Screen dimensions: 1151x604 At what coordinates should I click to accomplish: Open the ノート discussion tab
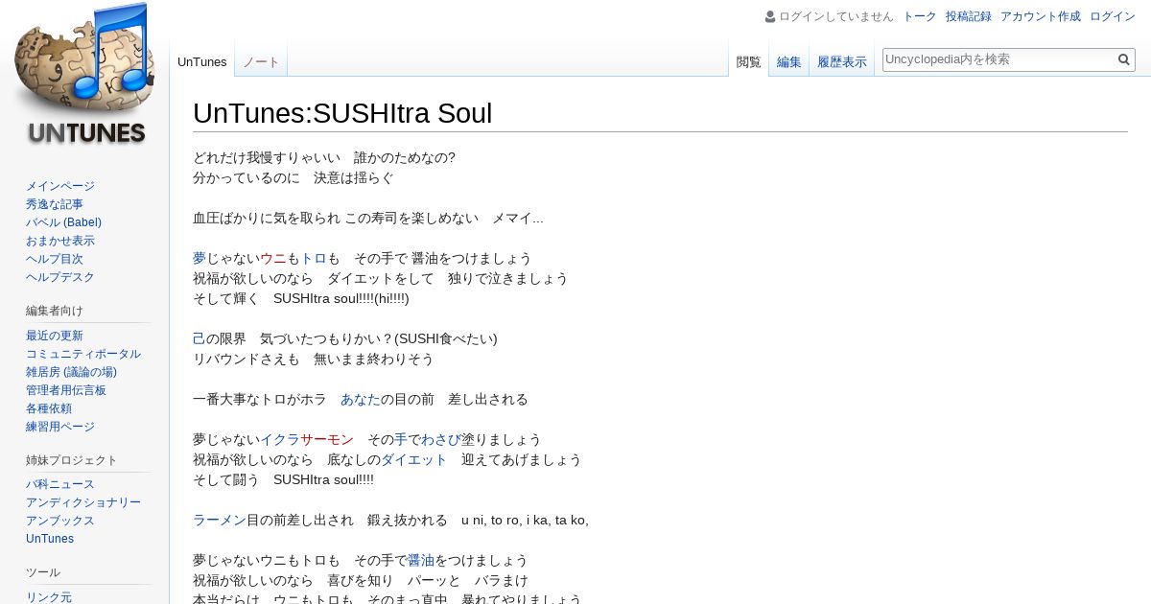[261, 61]
